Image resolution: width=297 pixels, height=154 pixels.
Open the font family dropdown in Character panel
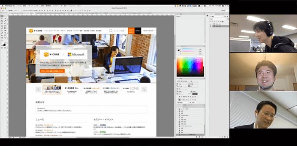183,81
